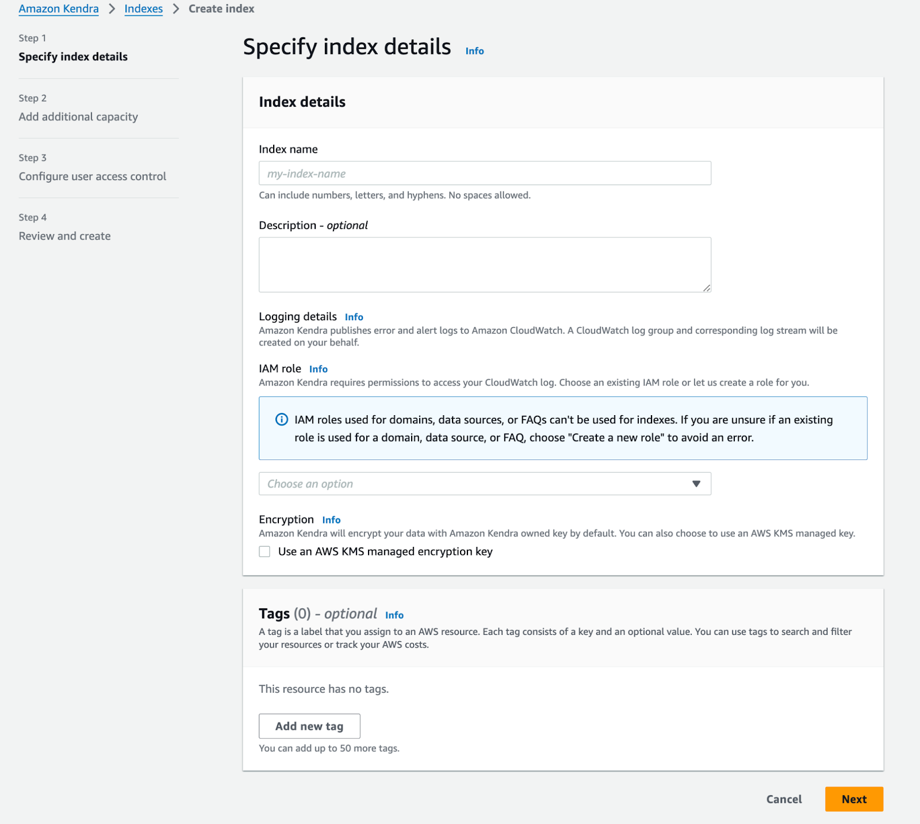Open the Logging details Info link
Viewport: 920px width, 824px height.
354,317
